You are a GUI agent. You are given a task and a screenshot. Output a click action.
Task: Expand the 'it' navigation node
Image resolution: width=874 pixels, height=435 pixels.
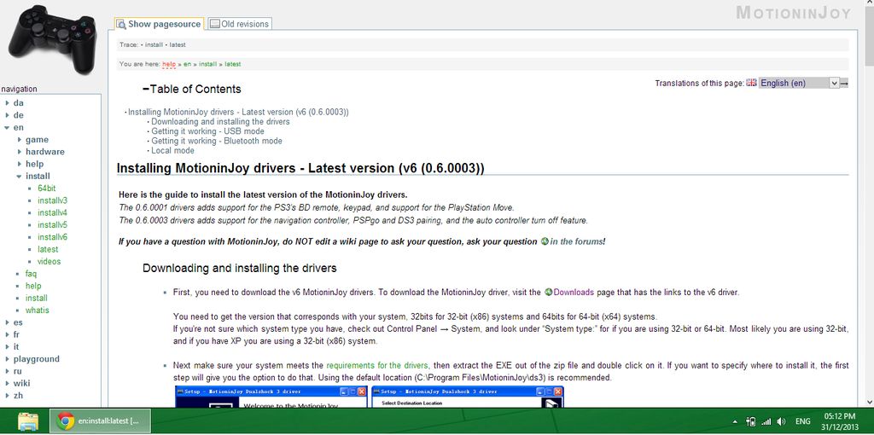pyautogui.click(x=7, y=347)
